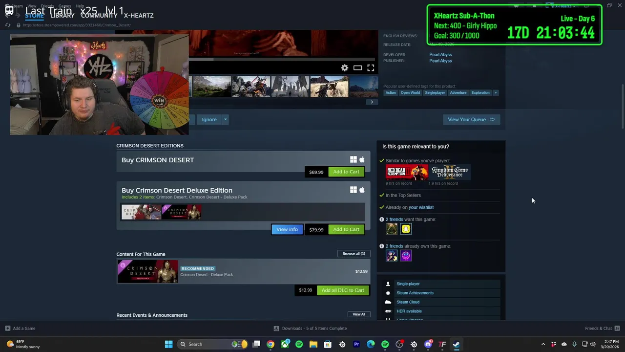Enter fullscreen on the trailer player
The width and height of the screenshot is (625, 352).
[371, 68]
